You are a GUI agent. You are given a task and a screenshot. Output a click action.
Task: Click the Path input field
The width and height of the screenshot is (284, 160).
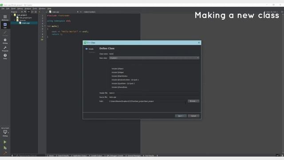[x=148, y=101]
